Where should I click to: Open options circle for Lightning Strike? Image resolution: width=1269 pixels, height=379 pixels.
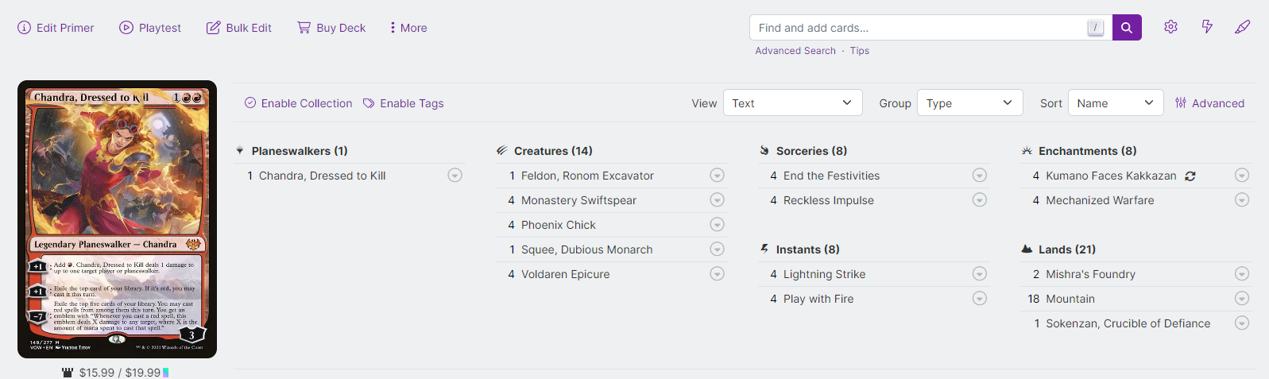click(x=980, y=274)
